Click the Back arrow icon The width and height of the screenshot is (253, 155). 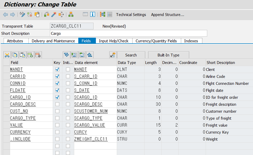coord(5,15)
